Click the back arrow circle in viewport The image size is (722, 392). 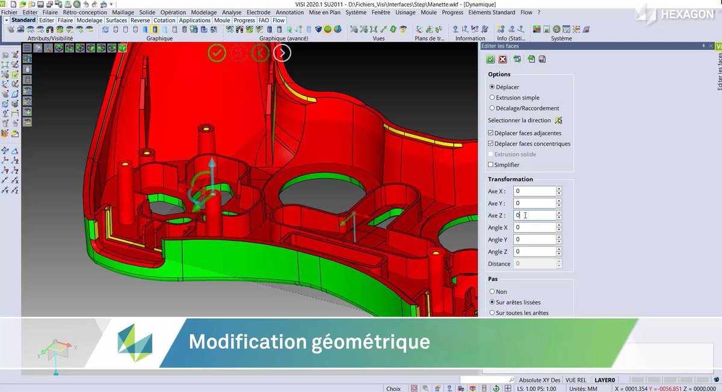[x=260, y=53]
